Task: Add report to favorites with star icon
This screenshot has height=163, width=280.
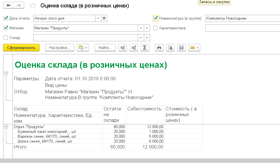Action: coord(33,6)
